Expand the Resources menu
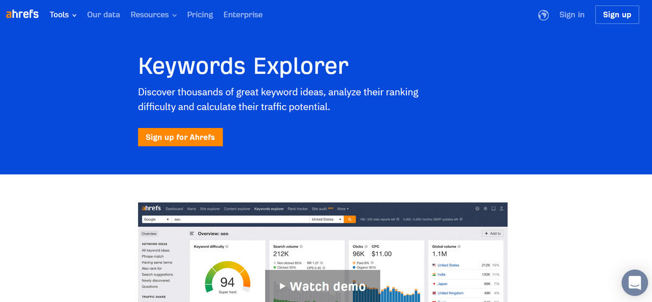This screenshot has height=302, width=652. tap(154, 15)
